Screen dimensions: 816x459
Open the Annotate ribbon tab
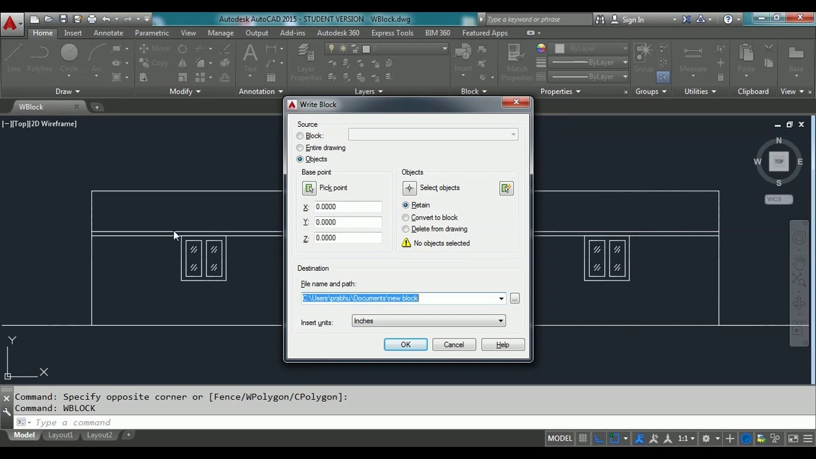[108, 33]
